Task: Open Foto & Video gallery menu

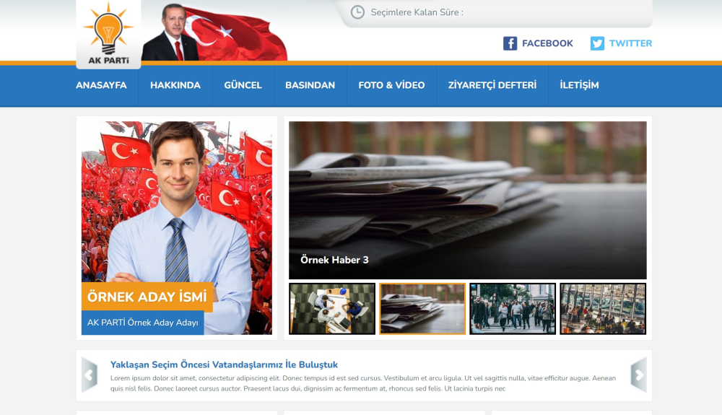Action: pyautogui.click(x=391, y=85)
